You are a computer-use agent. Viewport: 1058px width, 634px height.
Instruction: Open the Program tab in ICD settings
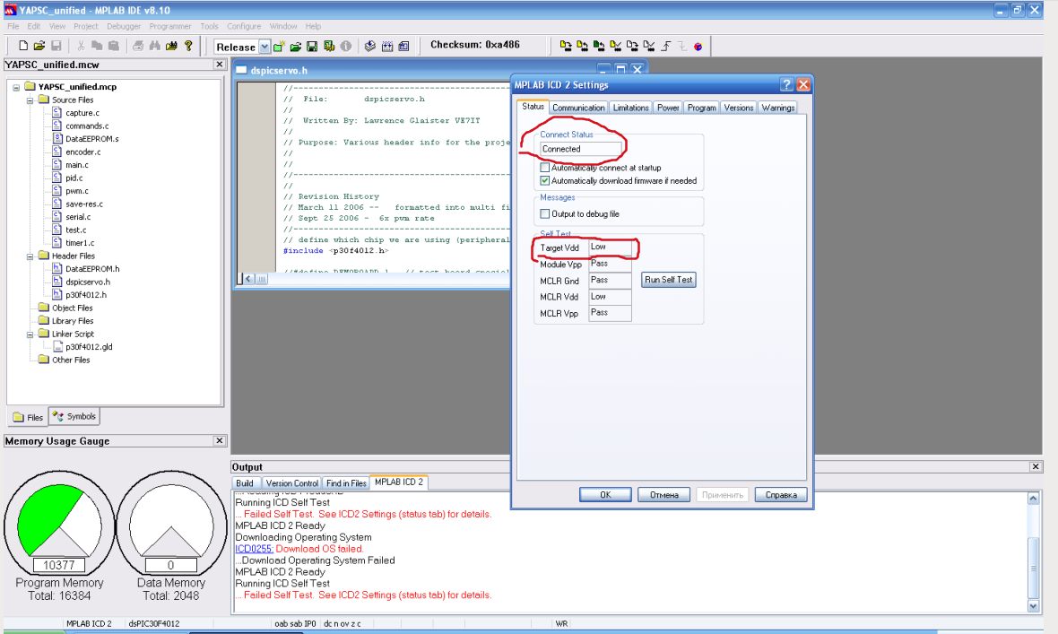pyautogui.click(x=702, y=108)
